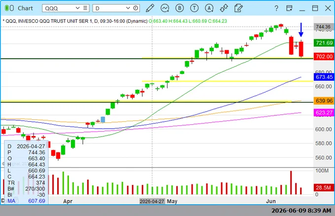Click the circled B toolbar icon
Screen dimensions: 335x216
(x=179, y=8)
